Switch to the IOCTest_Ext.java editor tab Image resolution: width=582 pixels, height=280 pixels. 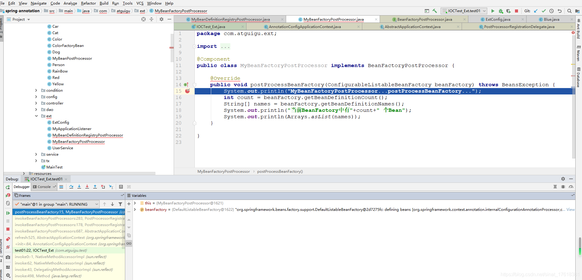coord(211,27)
